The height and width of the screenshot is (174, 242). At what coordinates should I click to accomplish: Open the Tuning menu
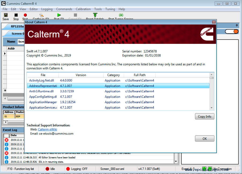(110, 9)
